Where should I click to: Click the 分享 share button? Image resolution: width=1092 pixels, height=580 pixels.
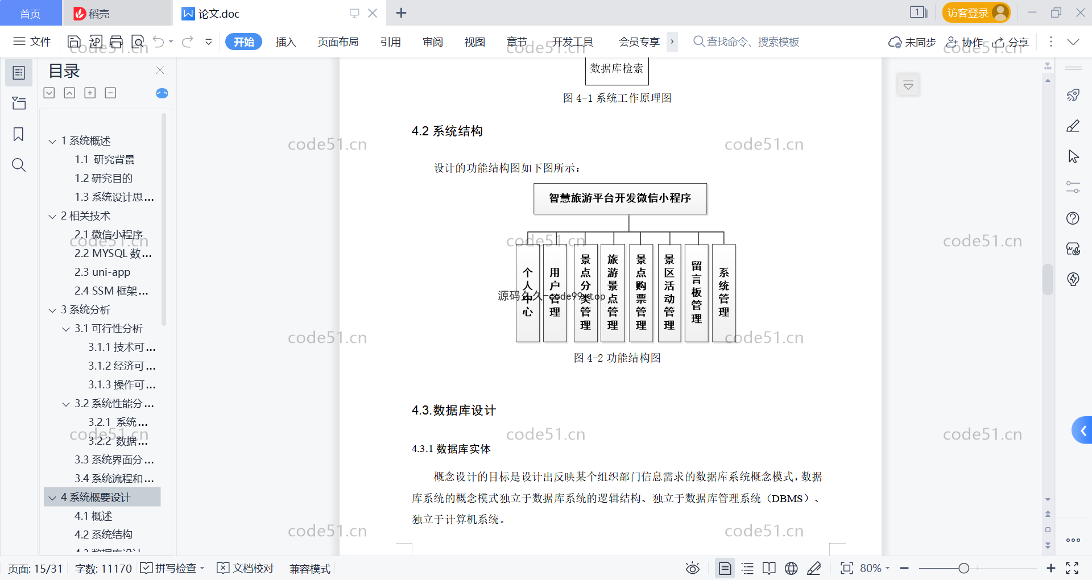1011,42
